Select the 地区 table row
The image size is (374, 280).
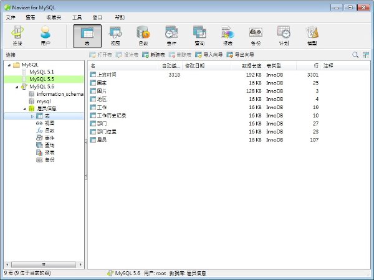[x=229, y=99]
